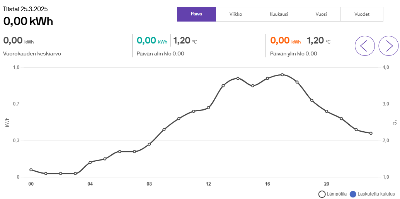400x199 pixels.
Task: Click the Laskutettu kulutus legend label
Action: pyautogui.click(x=376, y=194)
